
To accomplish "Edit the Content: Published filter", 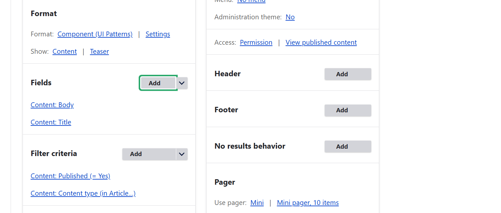I will (x=70, y=176).
